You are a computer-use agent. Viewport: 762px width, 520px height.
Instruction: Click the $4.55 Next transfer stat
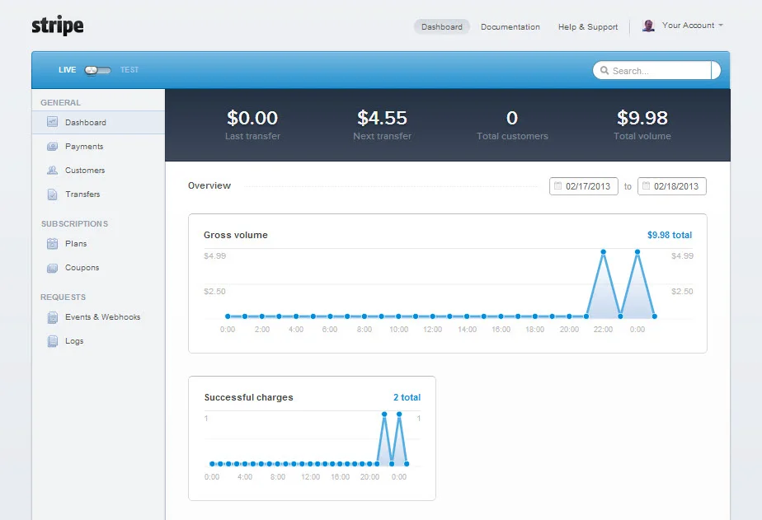click(382, 124)
